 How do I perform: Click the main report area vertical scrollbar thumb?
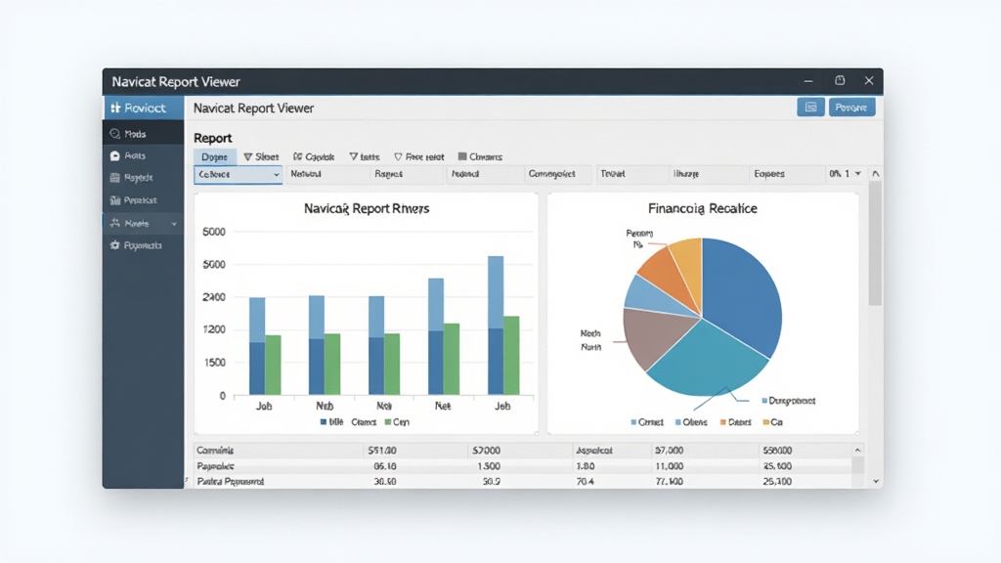875,243
